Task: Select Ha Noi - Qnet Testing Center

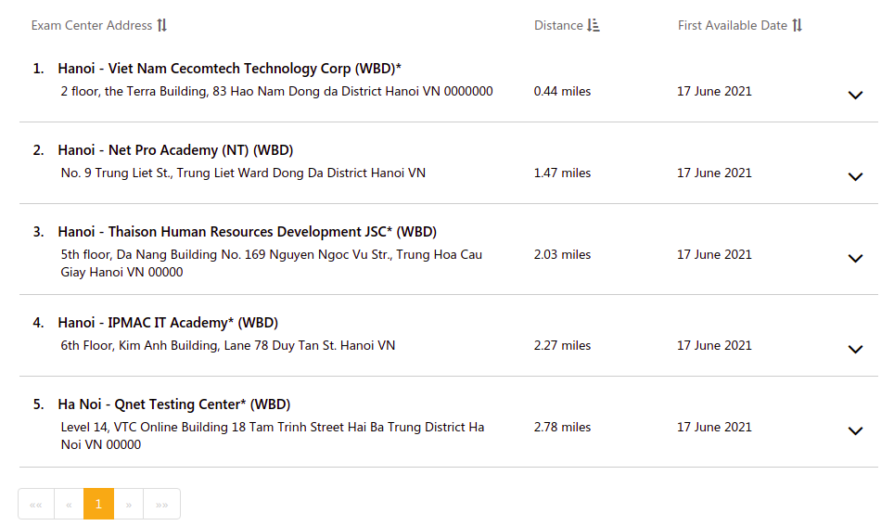Action: pos(174,404)
